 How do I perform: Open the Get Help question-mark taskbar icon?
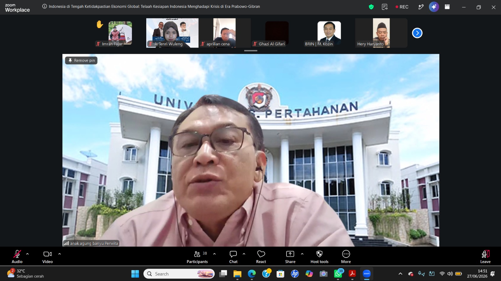click(266, 274)
